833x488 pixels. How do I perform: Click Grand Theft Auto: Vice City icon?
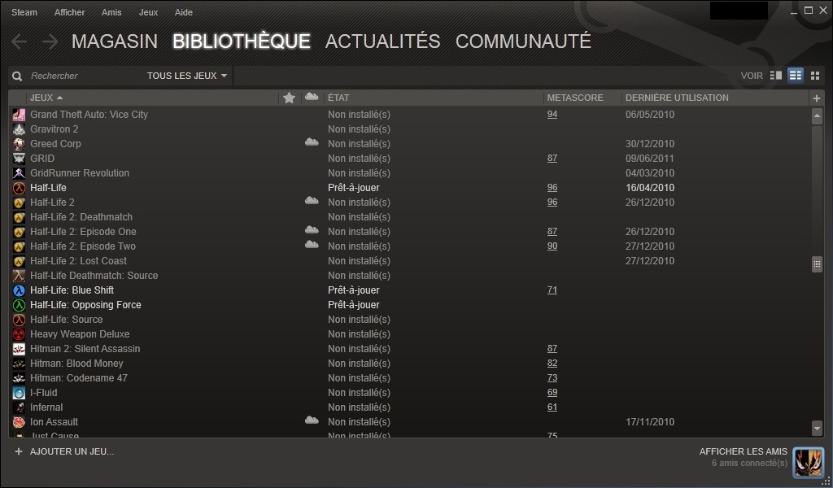click(x=19, y=114)
